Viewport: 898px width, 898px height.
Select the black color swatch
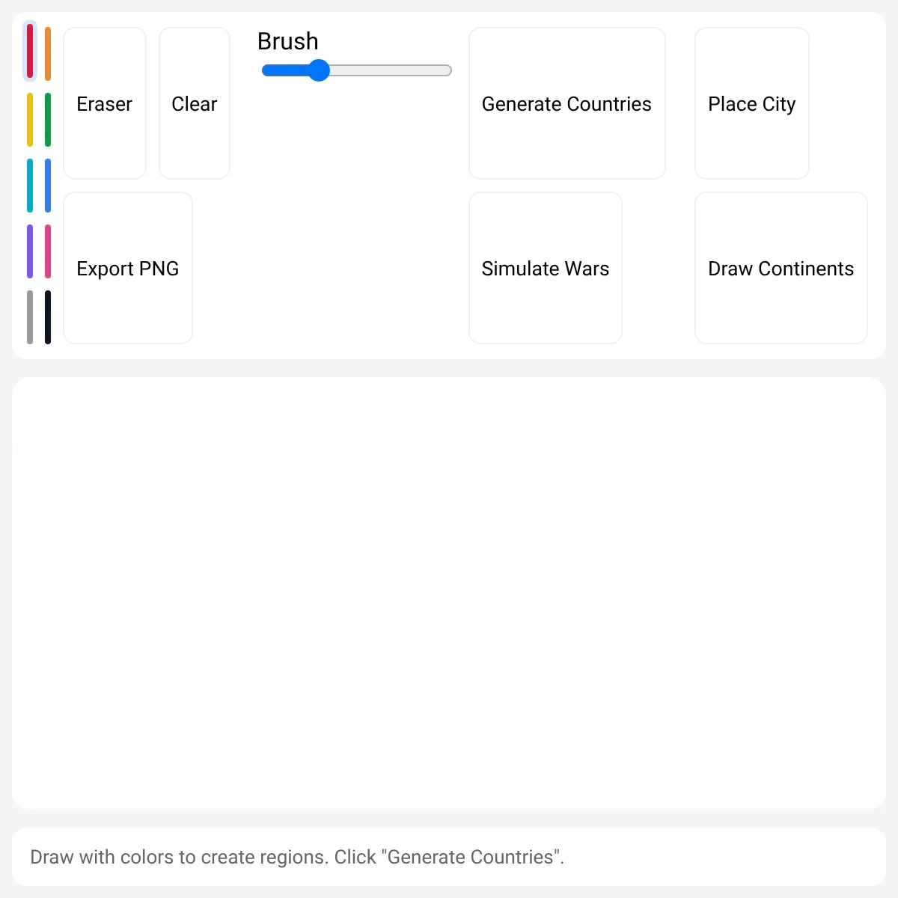coord(48,317)
